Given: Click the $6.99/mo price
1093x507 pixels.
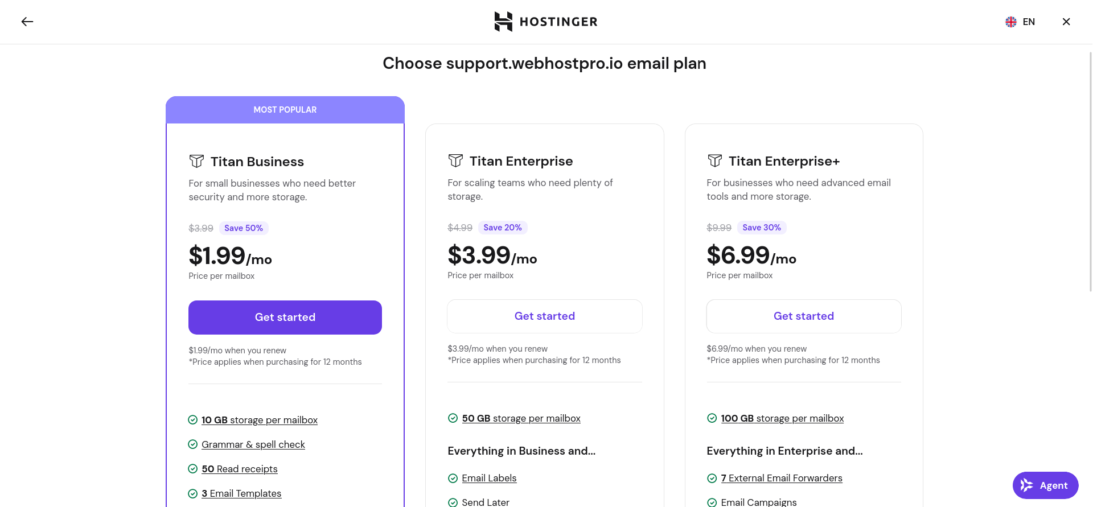Looking at the screenshot, I should [x=751, y=255].
